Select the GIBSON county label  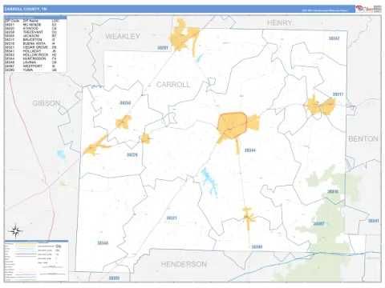pos(47,103)
